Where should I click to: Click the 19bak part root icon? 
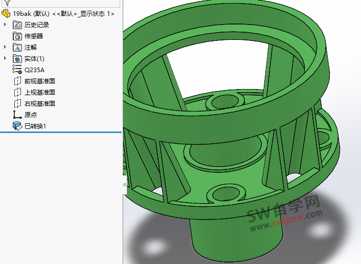[x=6, y=14]
